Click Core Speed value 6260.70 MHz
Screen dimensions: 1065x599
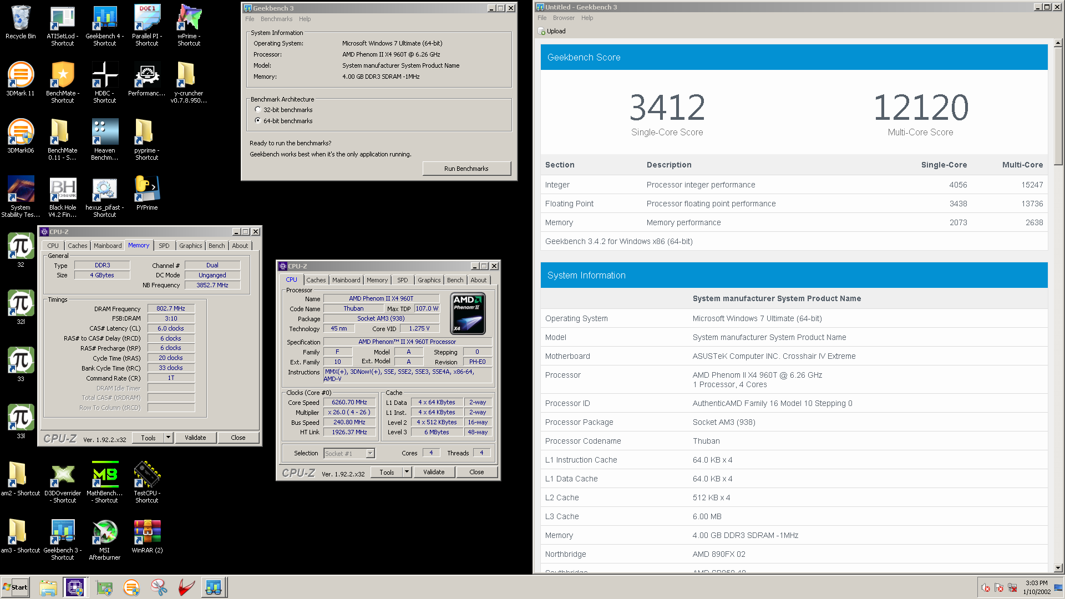click(349, 402)
